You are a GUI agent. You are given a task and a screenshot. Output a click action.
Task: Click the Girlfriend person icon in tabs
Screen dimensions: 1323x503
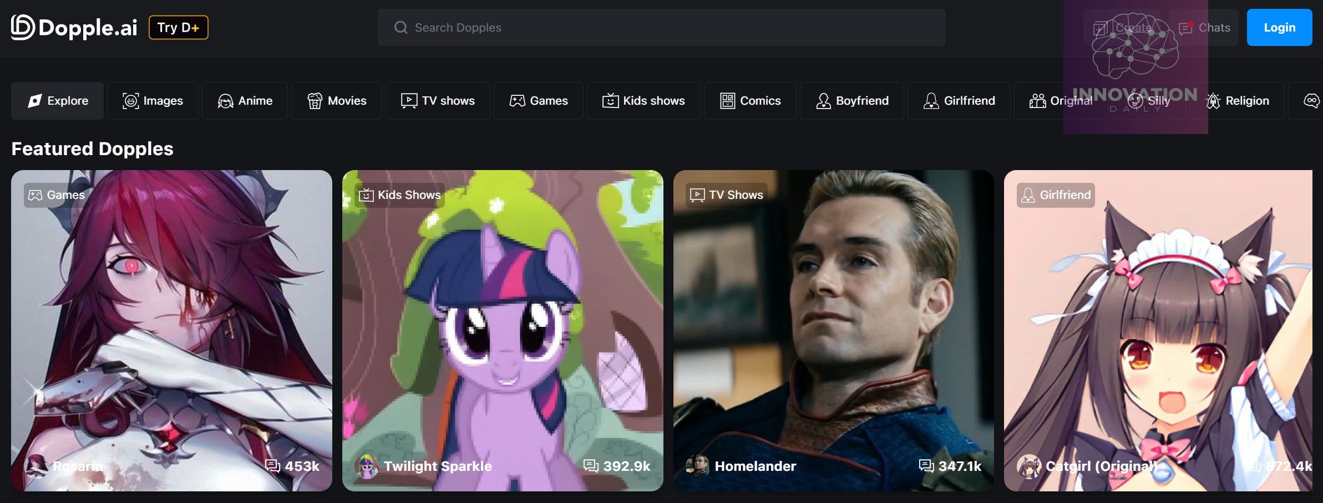click(x=931, y=101)
